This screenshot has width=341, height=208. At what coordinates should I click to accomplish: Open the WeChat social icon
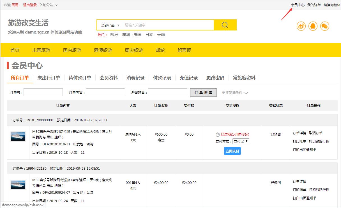tap(325, 26)
